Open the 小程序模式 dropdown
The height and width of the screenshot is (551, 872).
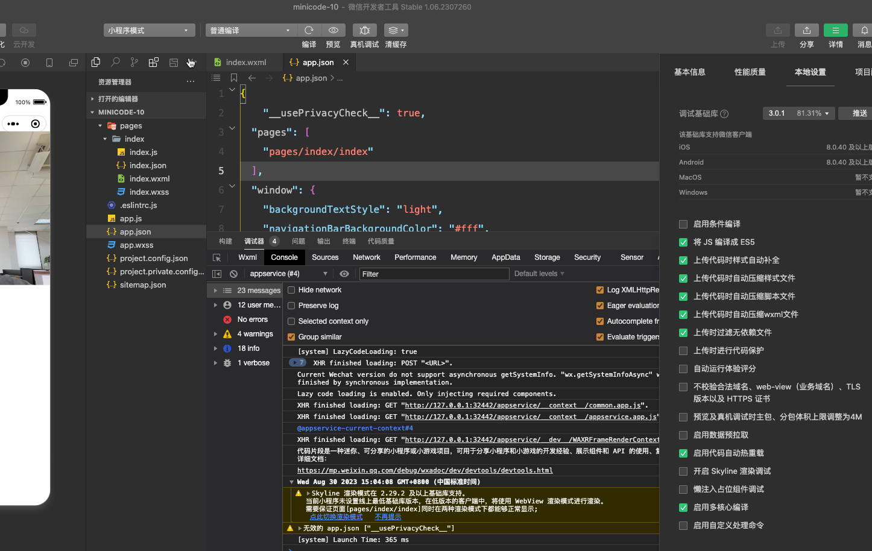point(148,30)
